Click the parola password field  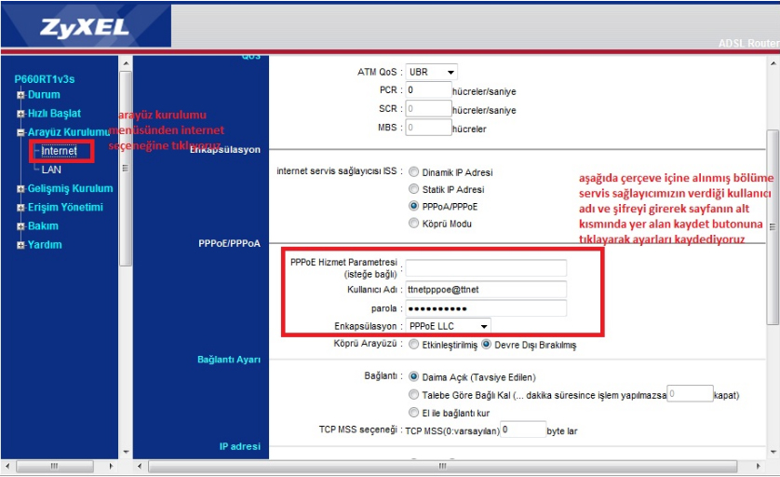487,307
